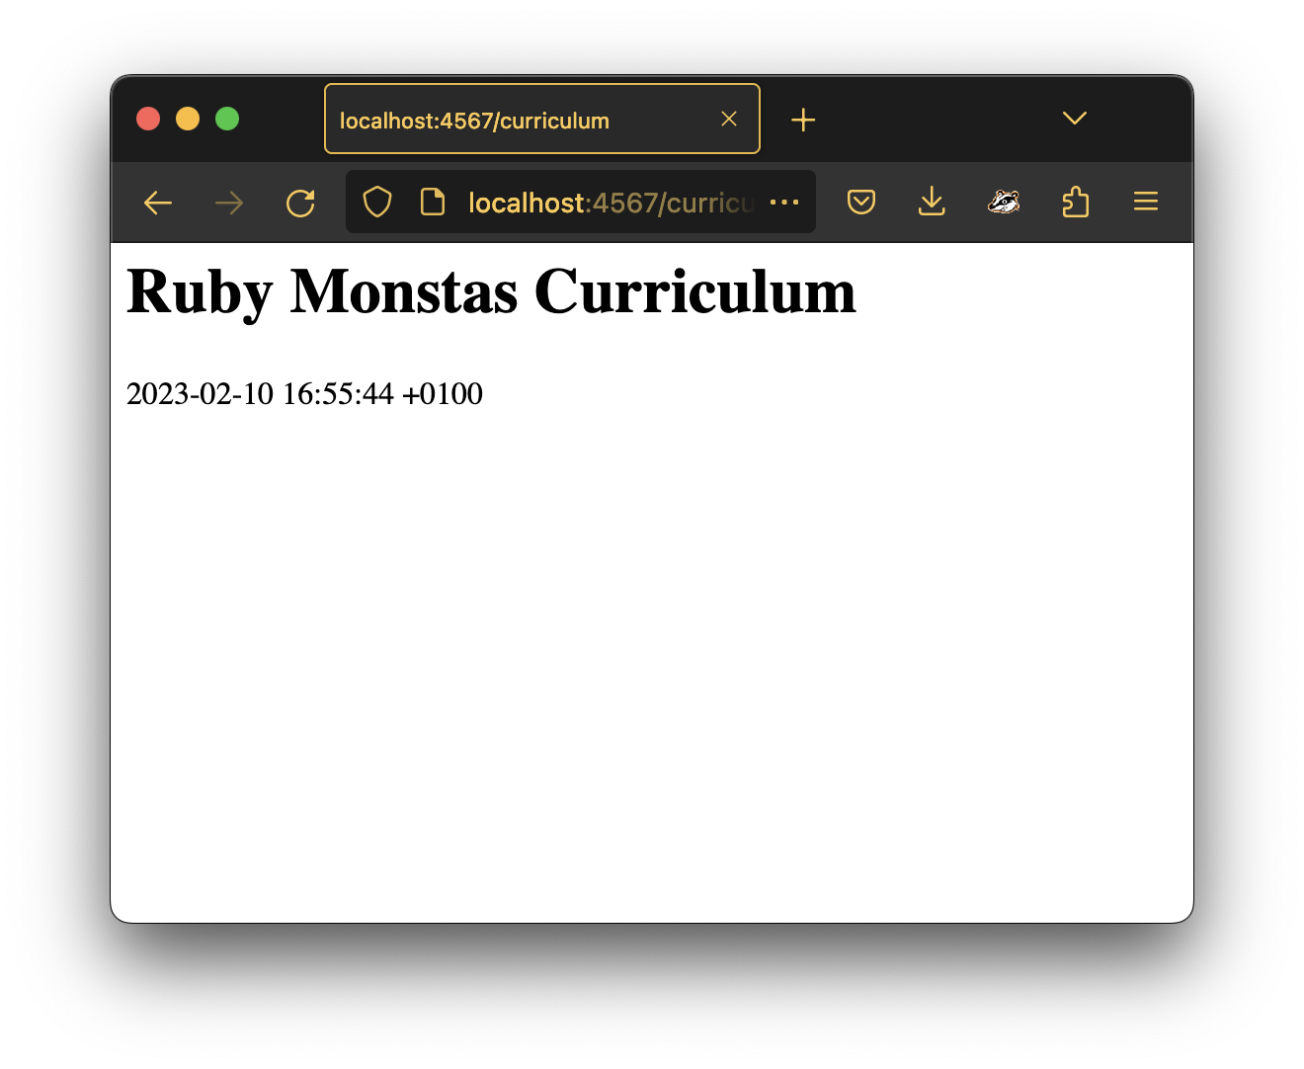The height and width of the screenshot is (1069, 1304).
Task: Open the list-all-tabs chevron
Action: pyautogui.click(x=1074, y=118)
